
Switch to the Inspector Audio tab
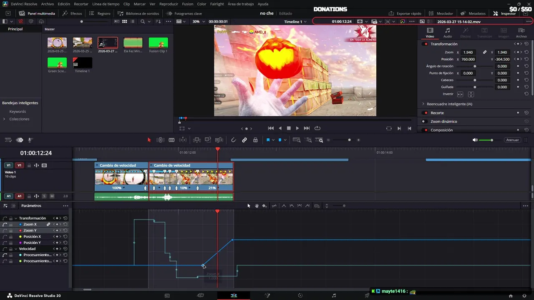448,33
